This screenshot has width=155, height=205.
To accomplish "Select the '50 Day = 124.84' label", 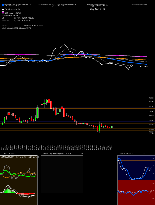I will [13, 9].
